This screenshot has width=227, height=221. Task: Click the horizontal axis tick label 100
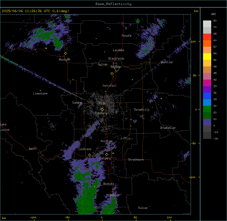coord(169,217)
